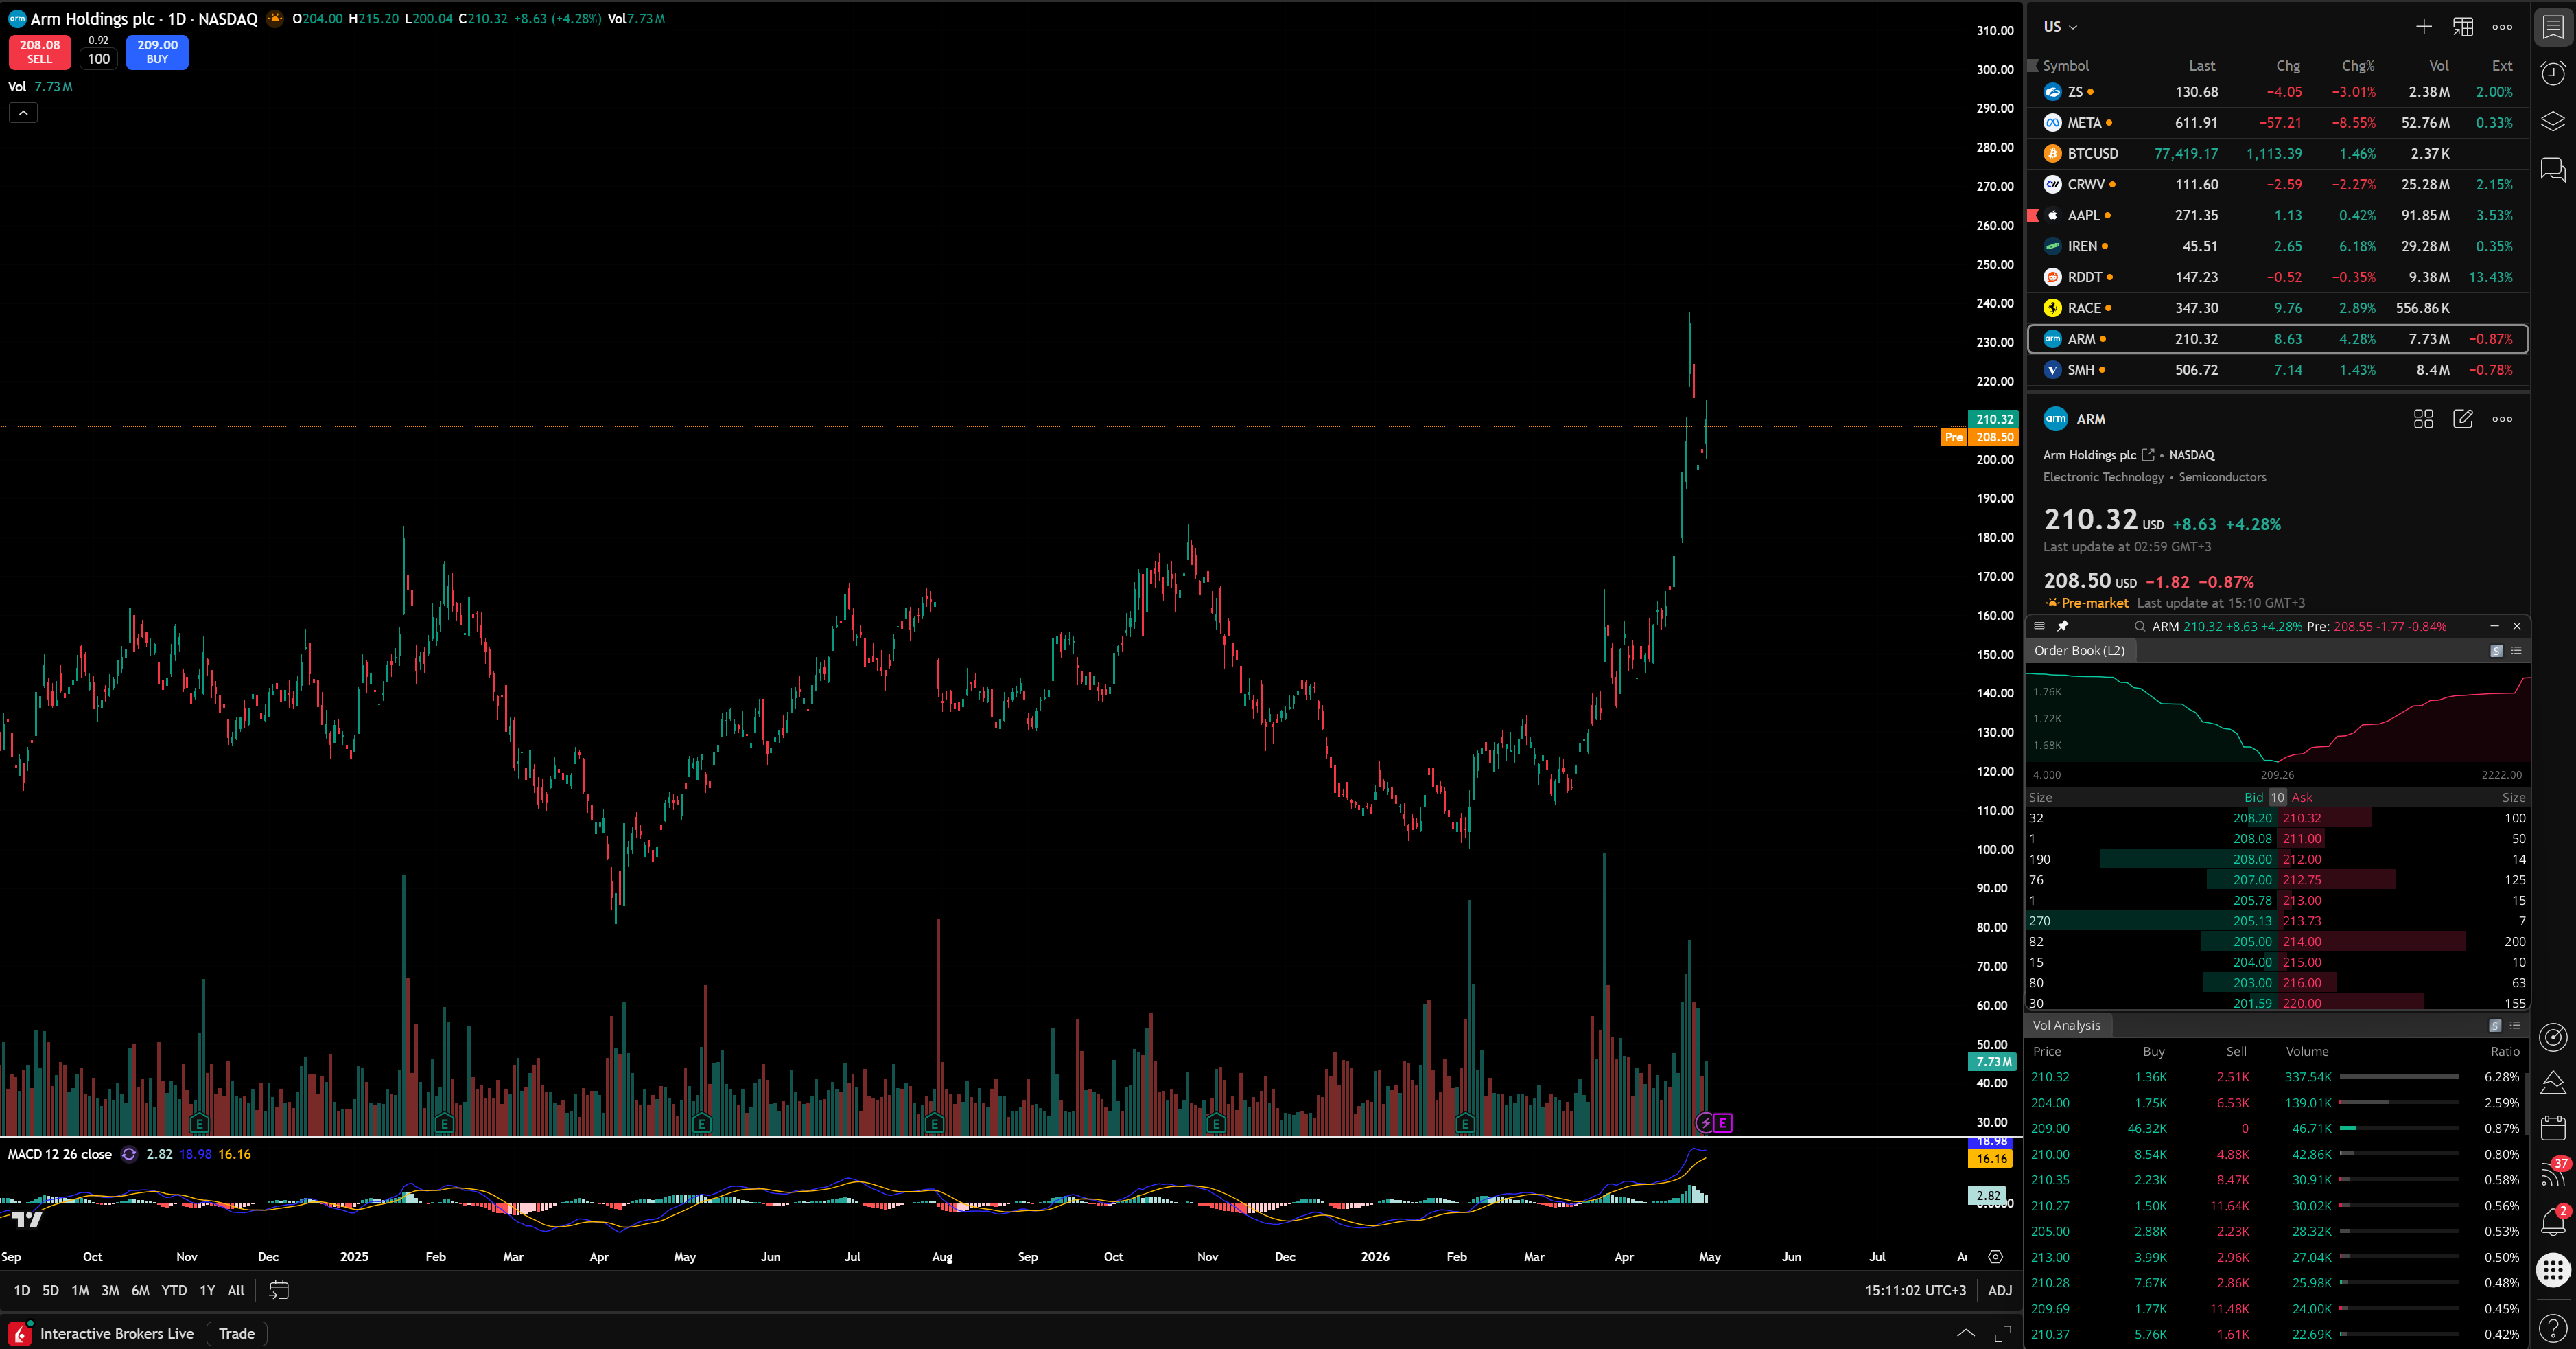2576x1349 pixels.
Task: Click the ARM note edit pencil icon
Action: 2463,419
